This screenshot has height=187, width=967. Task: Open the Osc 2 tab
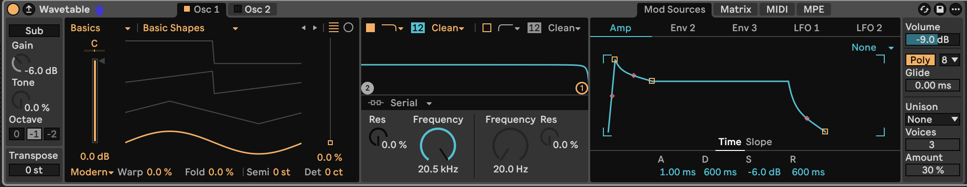click(253, 9)
